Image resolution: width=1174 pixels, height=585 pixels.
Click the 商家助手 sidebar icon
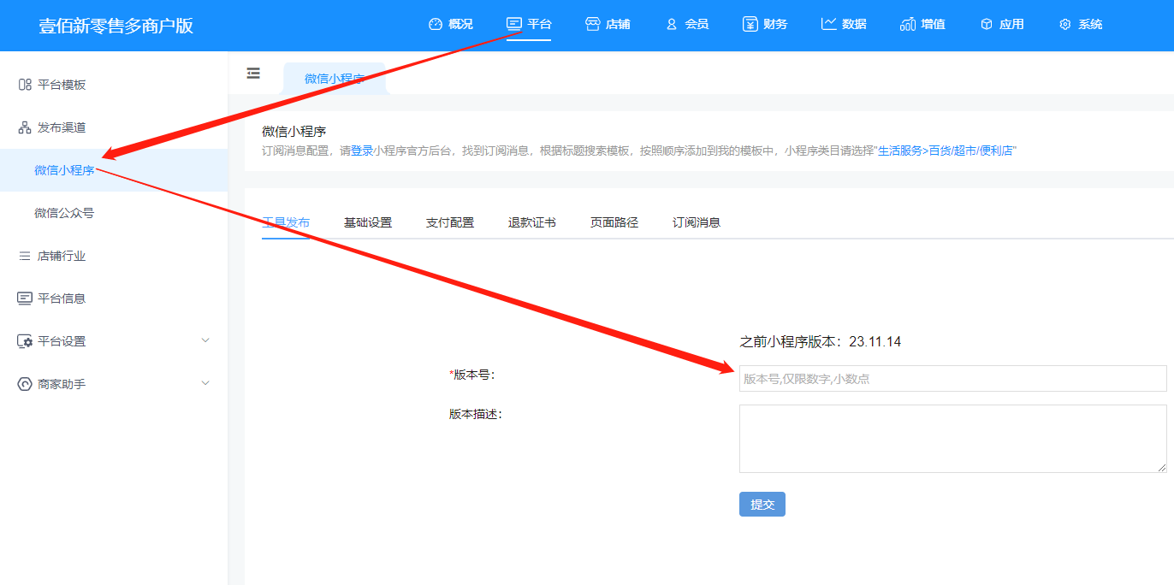25,384
